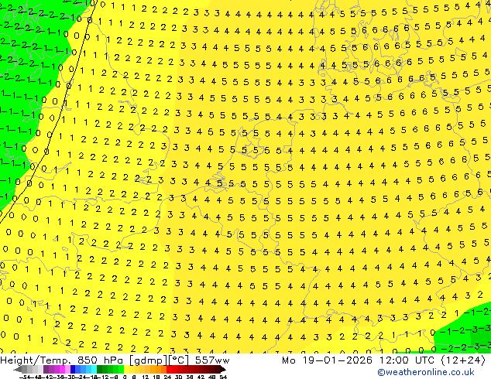
Task: Click the [gdmp][°C] units label
Action: (x=159, y=360)
